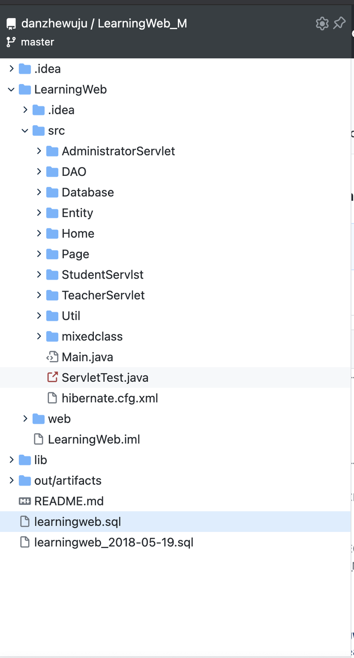
Task: Click the Main.java code file icon
Action: [x=52, y=357]
